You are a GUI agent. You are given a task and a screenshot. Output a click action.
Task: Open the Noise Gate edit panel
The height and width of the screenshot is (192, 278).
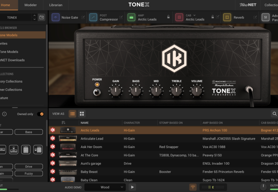83,17
